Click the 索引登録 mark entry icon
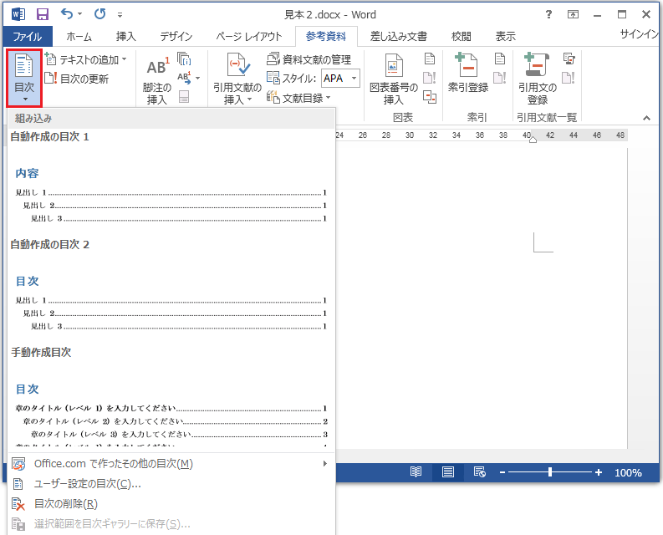The height and width of the screenshot is (535, 663). pyautogui.click(x=467, y=66)
